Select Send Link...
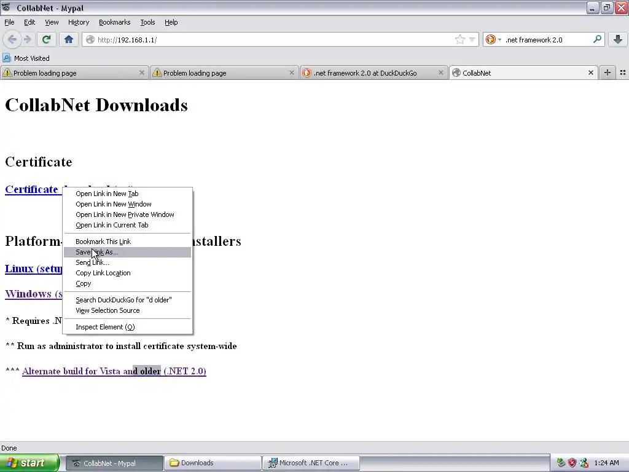Screen dimensions: 629x472 [127, 262]
